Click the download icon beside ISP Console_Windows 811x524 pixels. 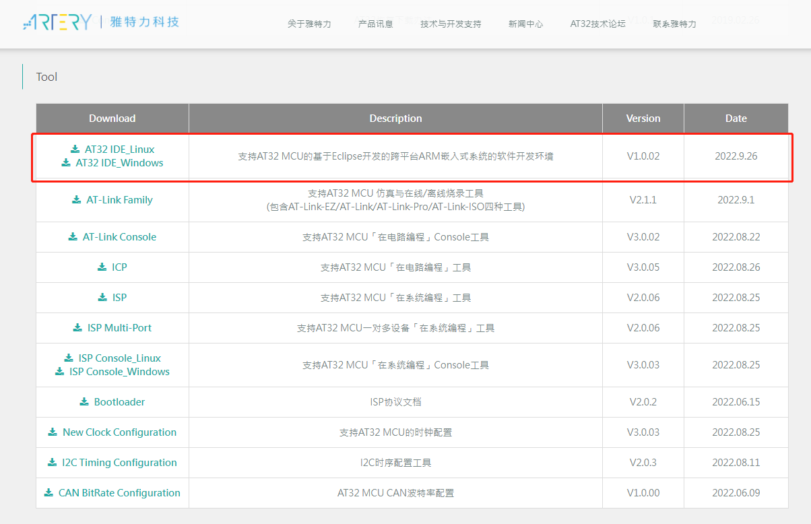pyautogui.click(x=60, y=371)
